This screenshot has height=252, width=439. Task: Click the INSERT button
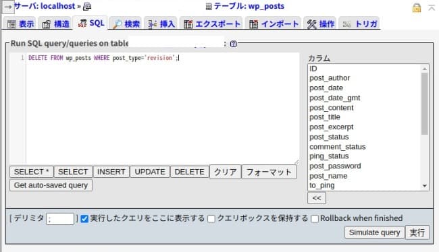click(111, 172)
